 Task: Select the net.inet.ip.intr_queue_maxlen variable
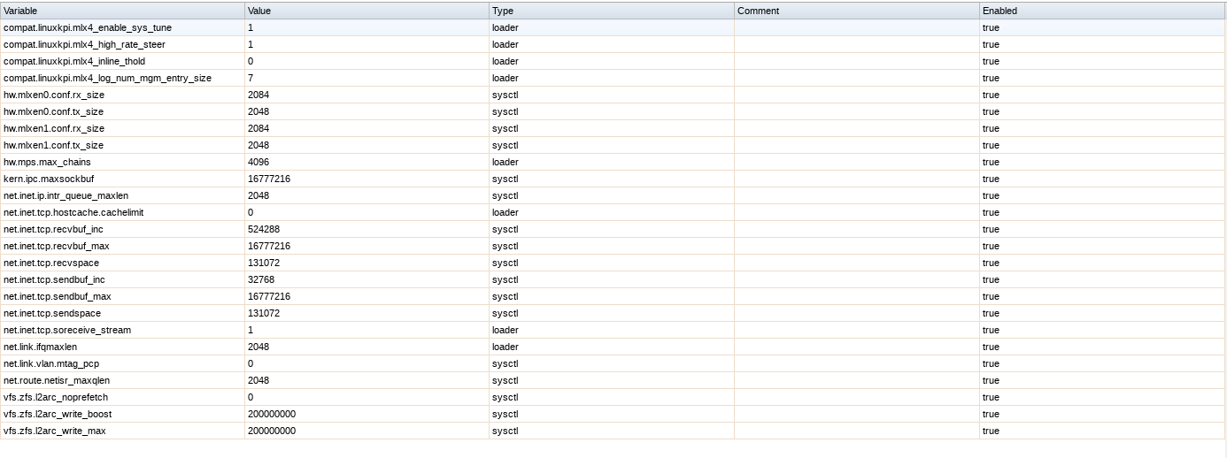pyautogui.click(x=66, y=195)
